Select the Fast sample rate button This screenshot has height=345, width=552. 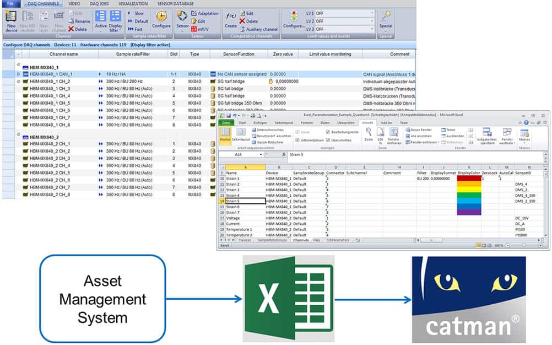(x=135, y=29)
